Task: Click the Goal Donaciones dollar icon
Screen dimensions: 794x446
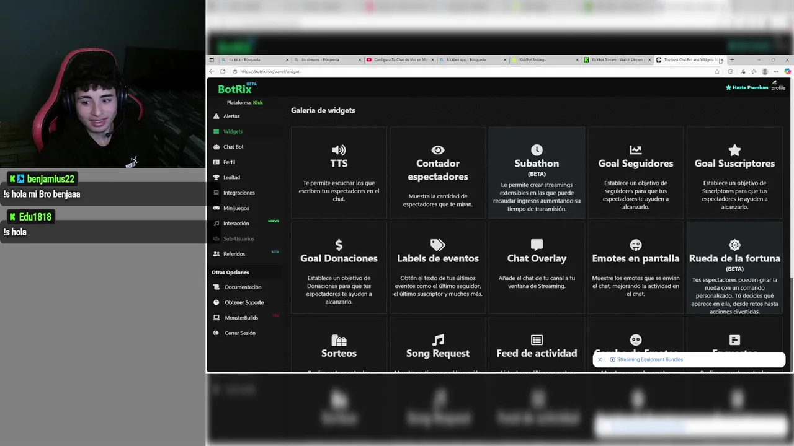Action: point(339,245)
